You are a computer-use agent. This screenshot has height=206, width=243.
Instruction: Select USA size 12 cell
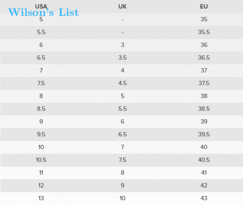[x=41, y=185]
